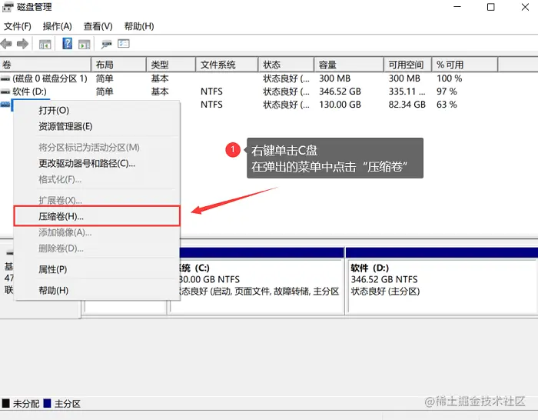This screenshot has width=538, height=420.
Task: Click the Disk Management title bar icon
Action: [x=8, y=7]
